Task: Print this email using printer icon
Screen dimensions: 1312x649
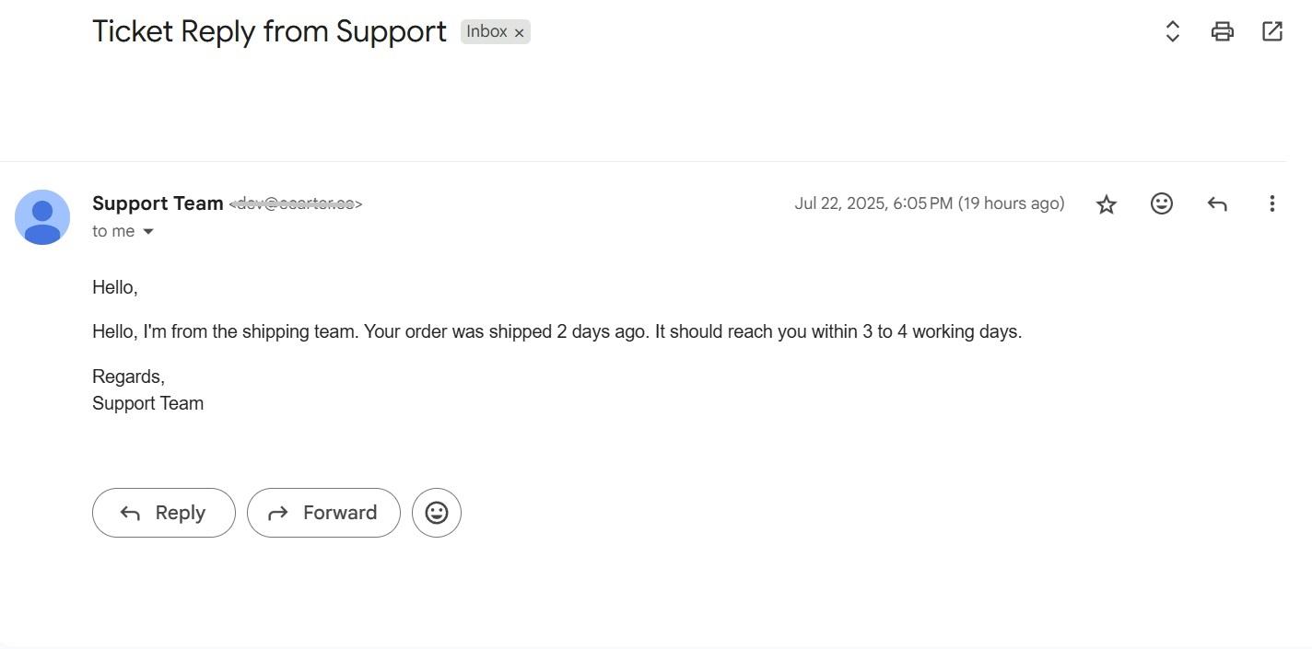Action: pyautogui.click(x=1223, y=31)
